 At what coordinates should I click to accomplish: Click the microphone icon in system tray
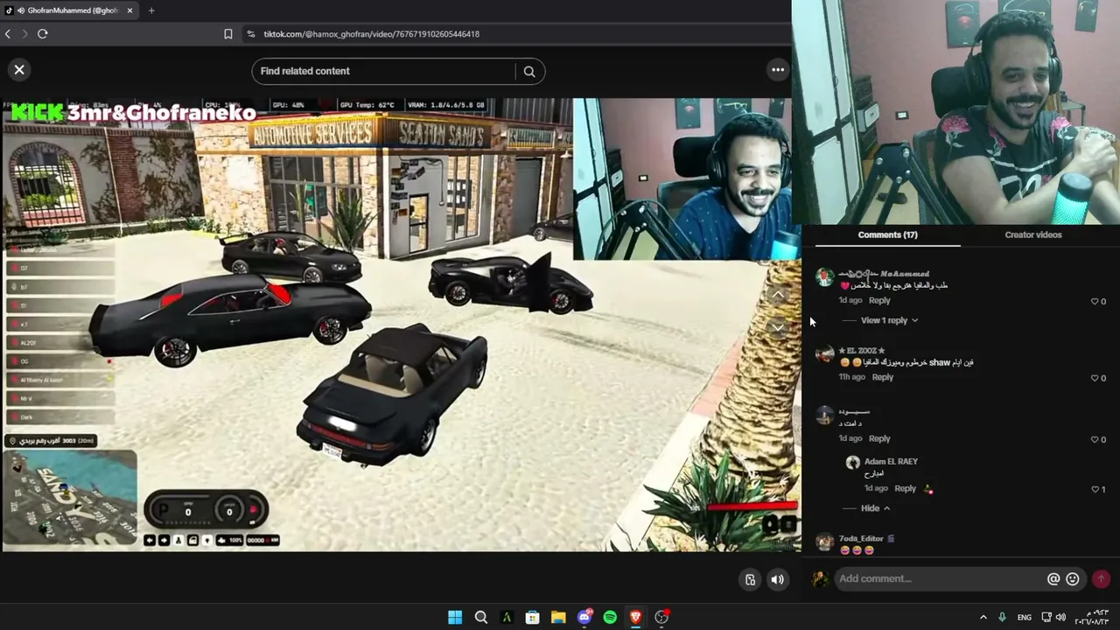pos(1002,618)
